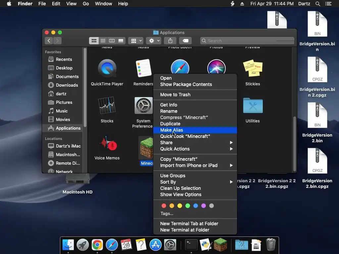Select the Voice Memos app icon

coord(108,144)
